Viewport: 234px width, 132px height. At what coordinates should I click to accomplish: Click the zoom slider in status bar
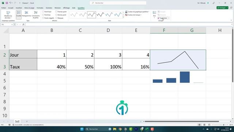(220, 125)
